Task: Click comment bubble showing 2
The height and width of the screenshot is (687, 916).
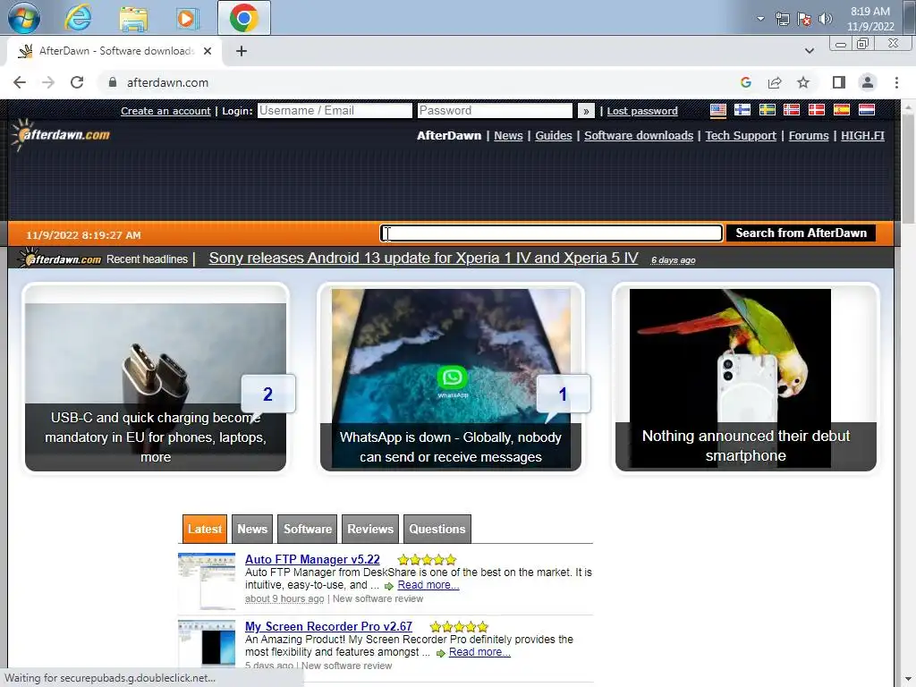Action: point(267,394)
